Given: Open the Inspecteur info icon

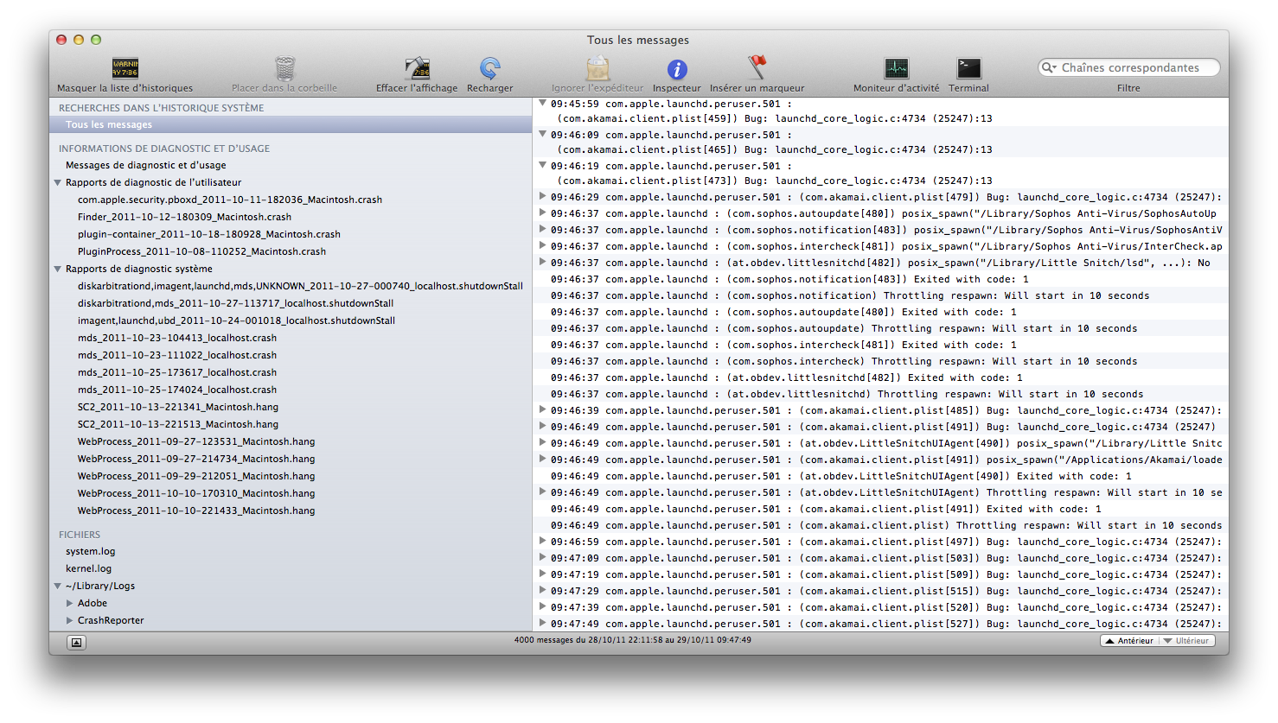Looking at the screenshot, I should [677, 69].
